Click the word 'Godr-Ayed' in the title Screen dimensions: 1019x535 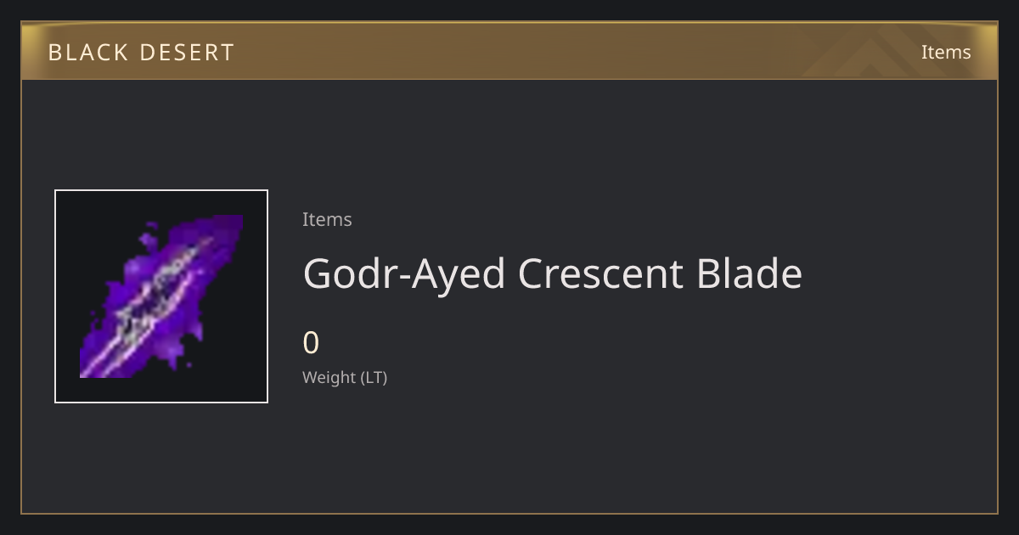coord(404,273)
